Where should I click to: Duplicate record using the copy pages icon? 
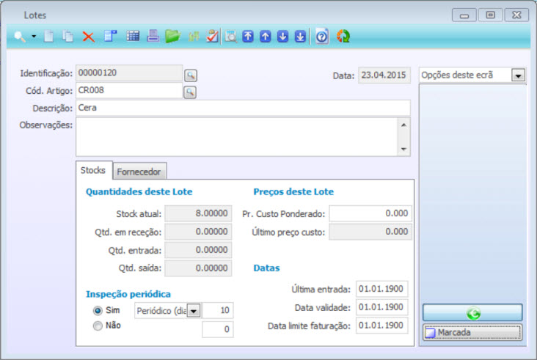pos(67,36)
